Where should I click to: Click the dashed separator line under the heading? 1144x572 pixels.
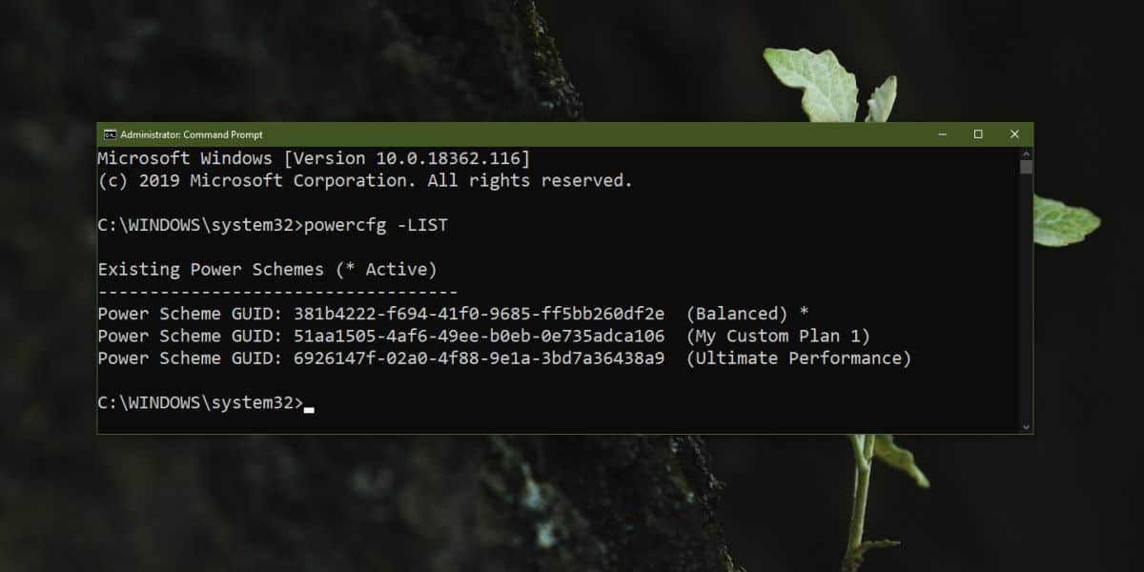click(276, 291)
